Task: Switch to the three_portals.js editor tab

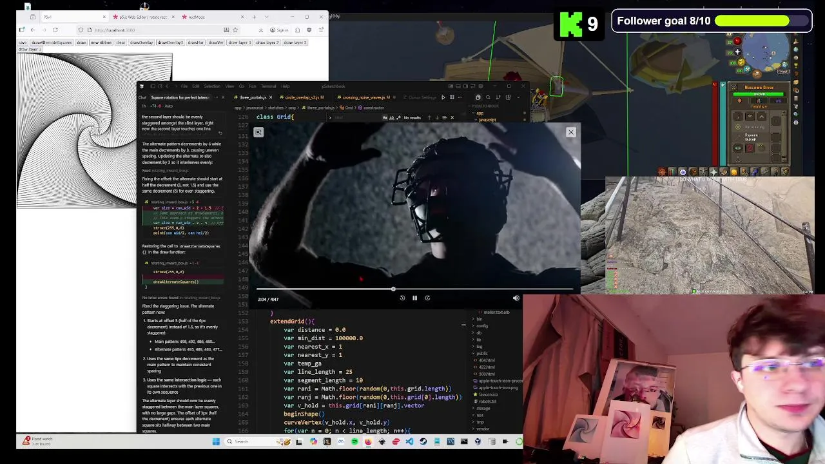Action: pos(253,97)
